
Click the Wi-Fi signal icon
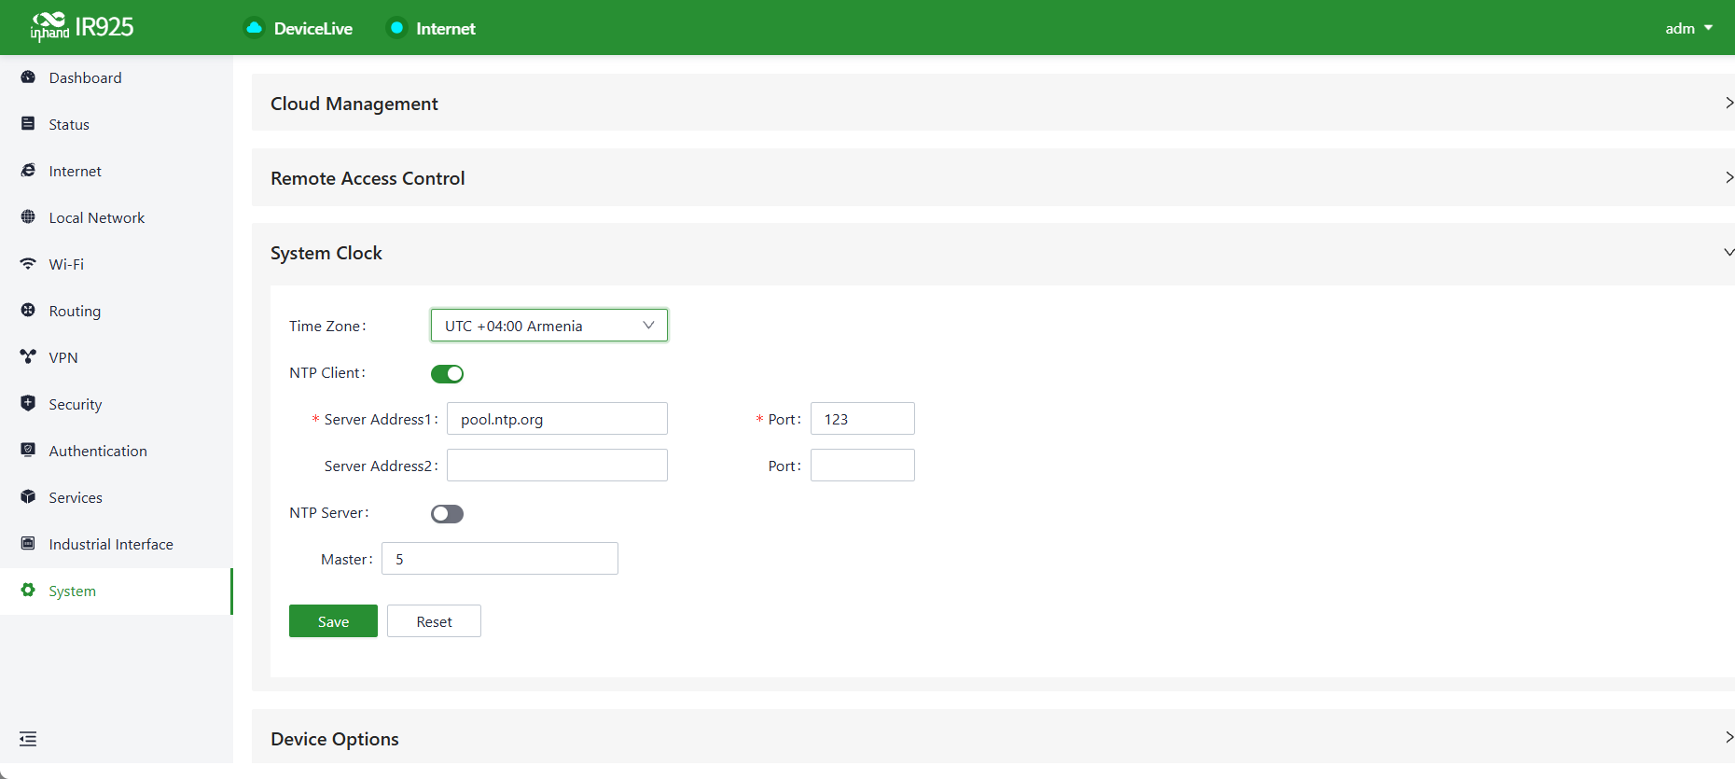28,264
